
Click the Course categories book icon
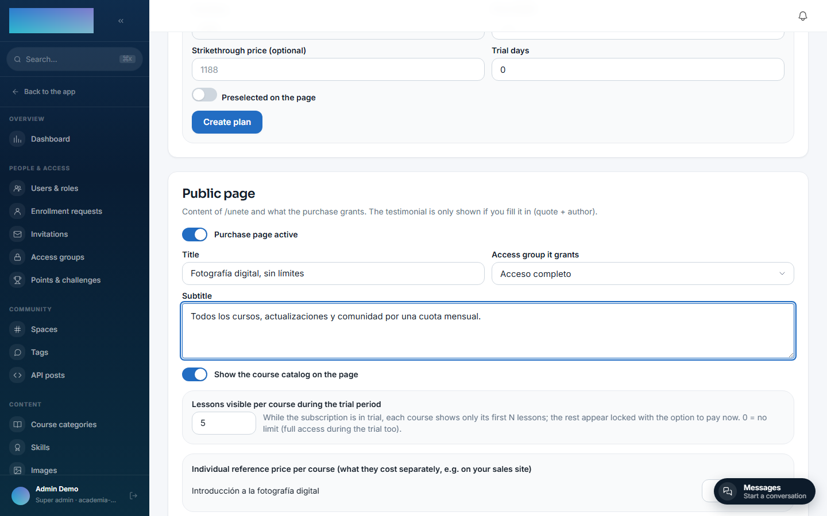pos(18,424)
